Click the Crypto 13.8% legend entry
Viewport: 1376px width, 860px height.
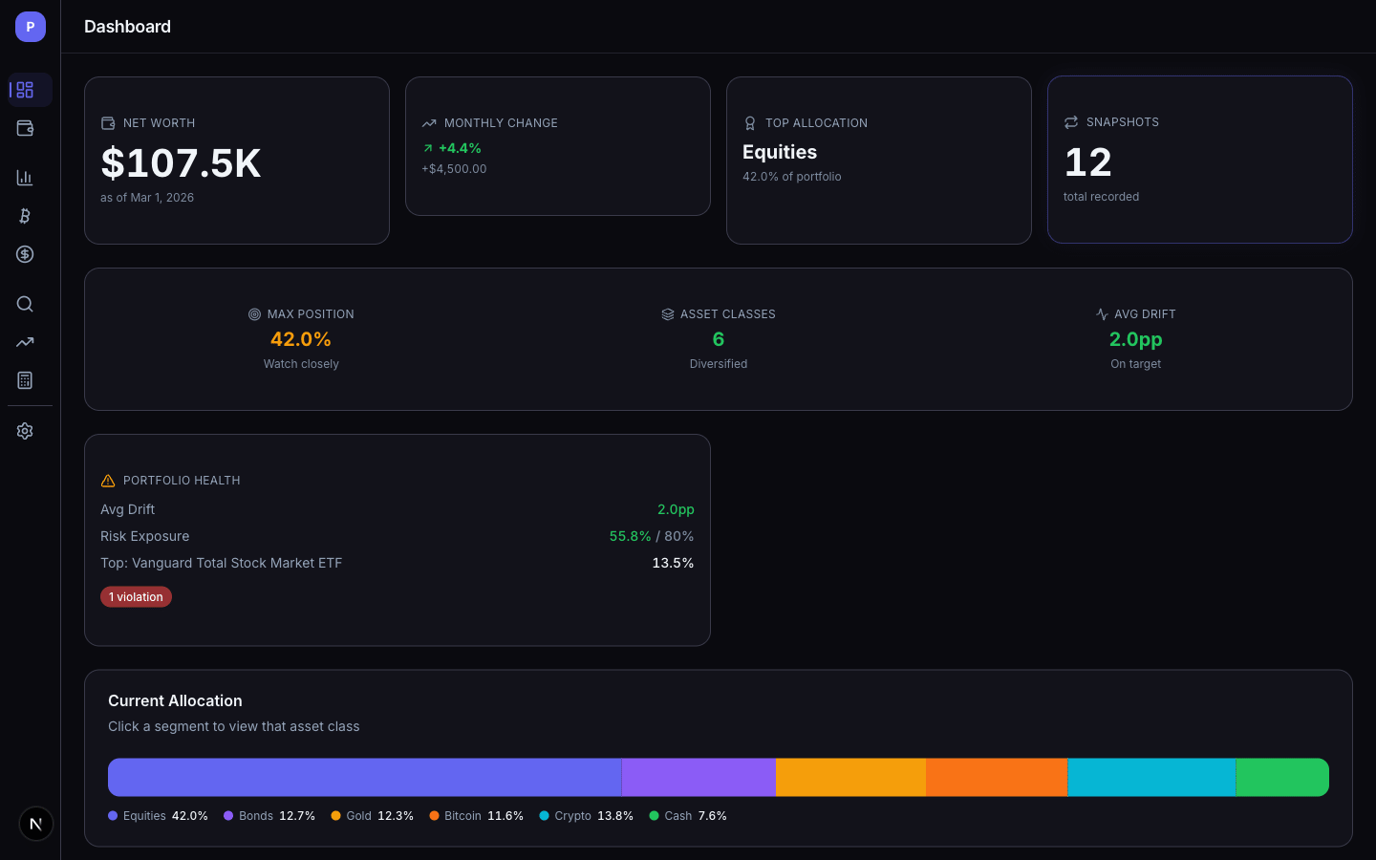coord(587,816)
